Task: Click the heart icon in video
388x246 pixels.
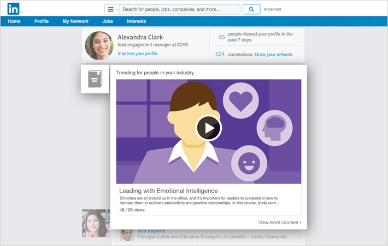Action: (239, 101)
